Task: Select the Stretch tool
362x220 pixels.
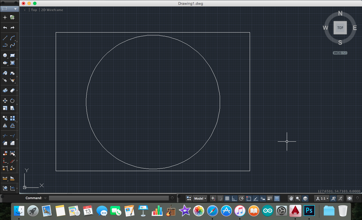Action: click(x=12, y=108)
